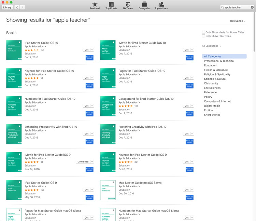Open Fostering Creativity with iPad cover
The image size is (256, 221).
tap(108, 134)
